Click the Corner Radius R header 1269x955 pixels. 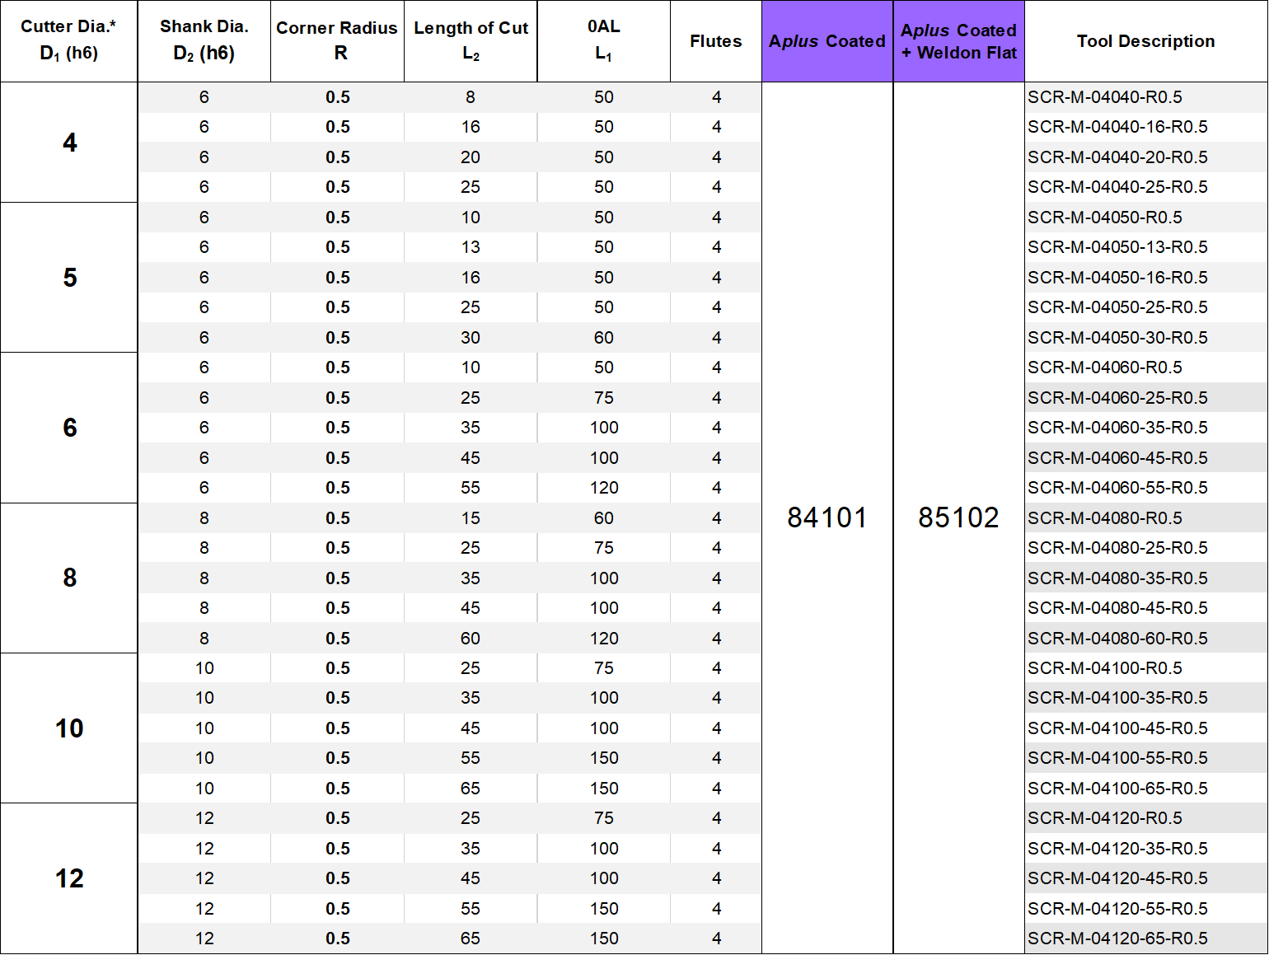pos(337,40)
